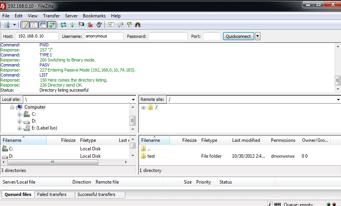This screenshot has width=341, height=206.
Task: Toggle synchronized browsing icon
Action: click(x=129, y=25)
